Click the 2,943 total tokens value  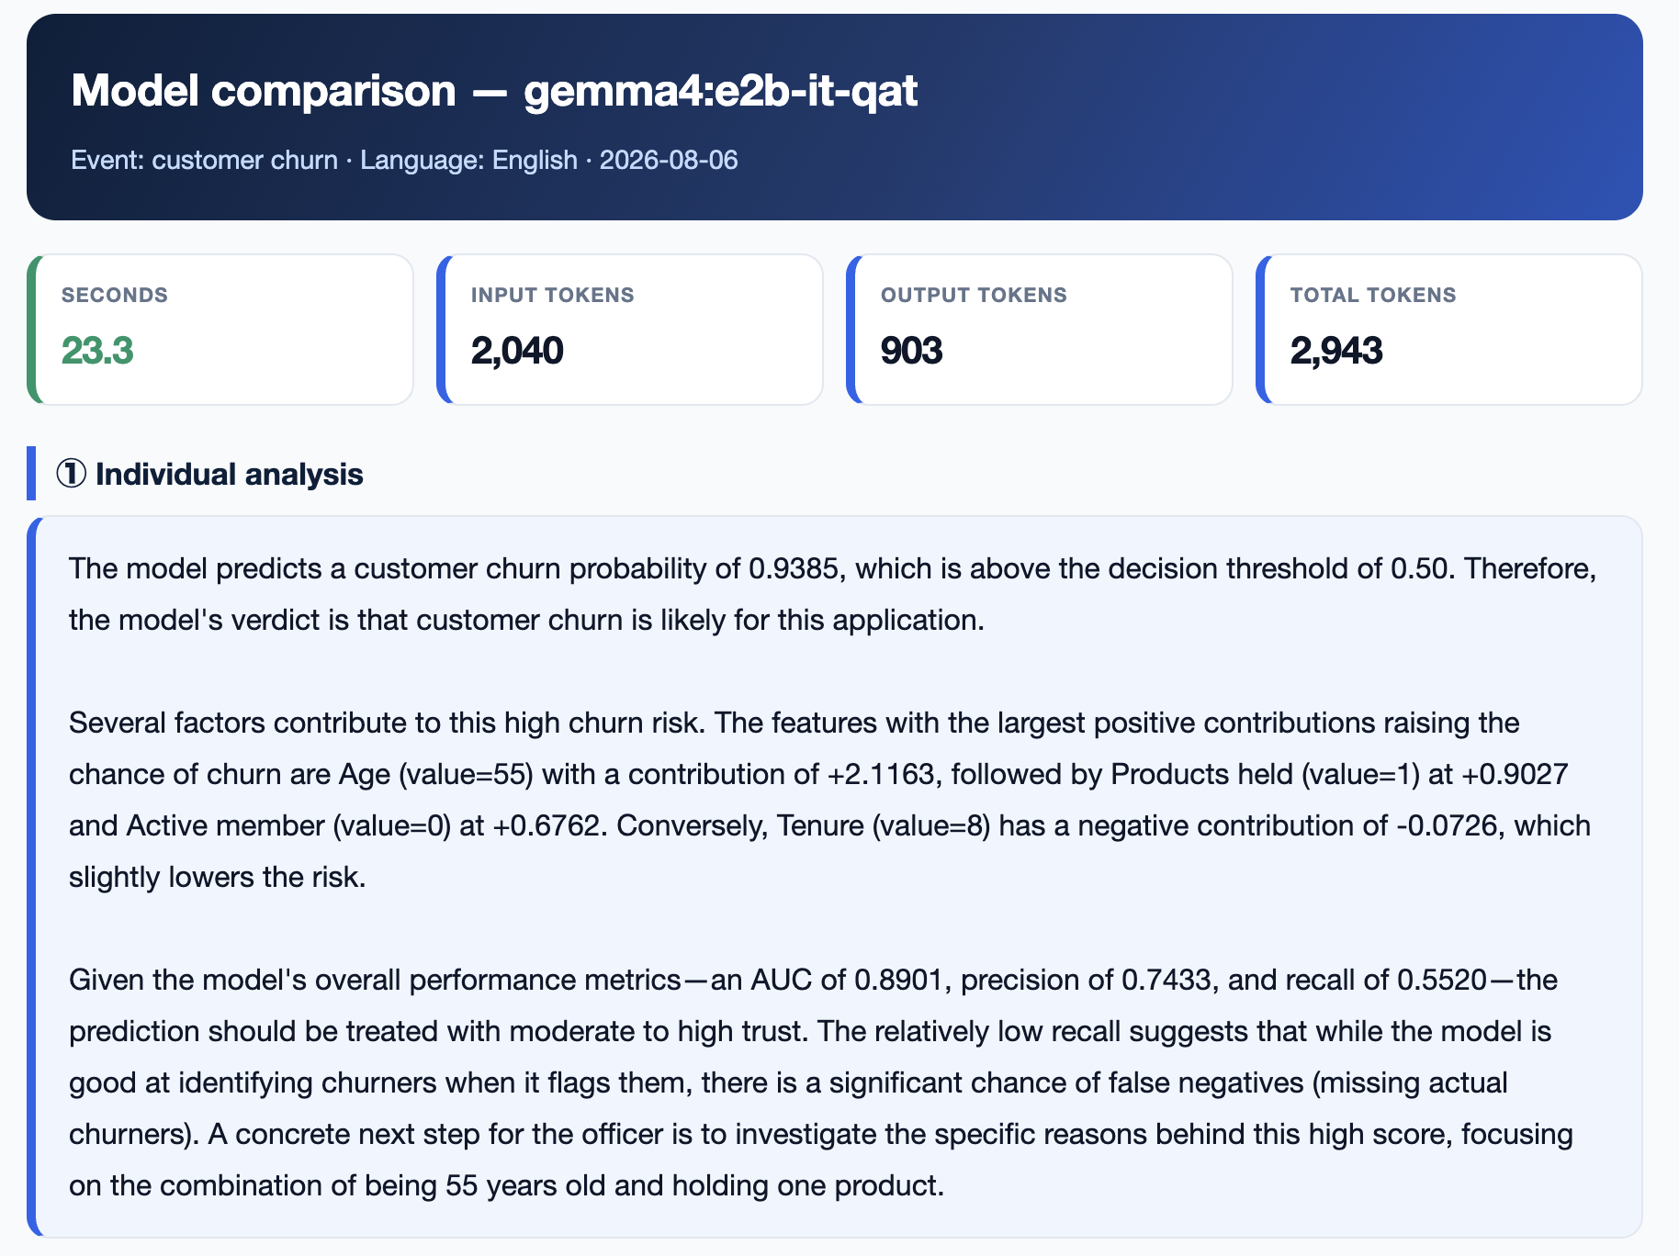click(x=1336, y=351)
